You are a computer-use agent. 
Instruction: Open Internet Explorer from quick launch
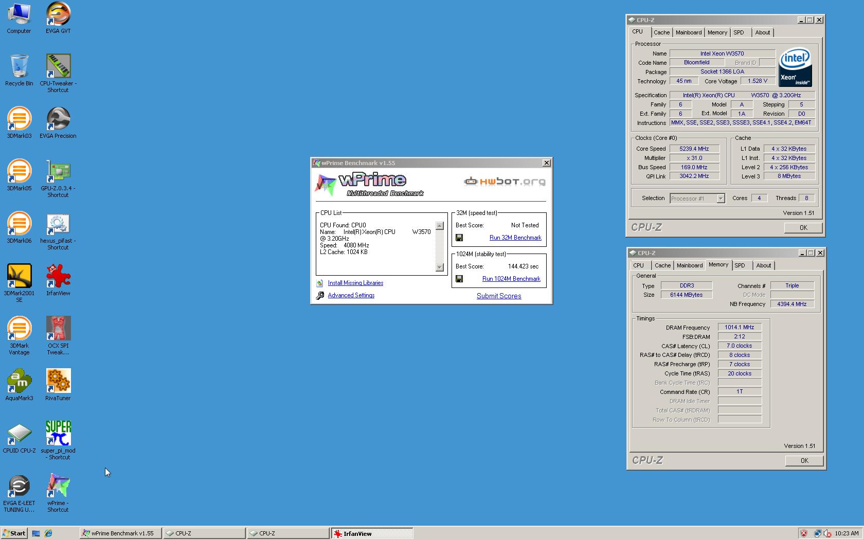click(x=48, y=533)
